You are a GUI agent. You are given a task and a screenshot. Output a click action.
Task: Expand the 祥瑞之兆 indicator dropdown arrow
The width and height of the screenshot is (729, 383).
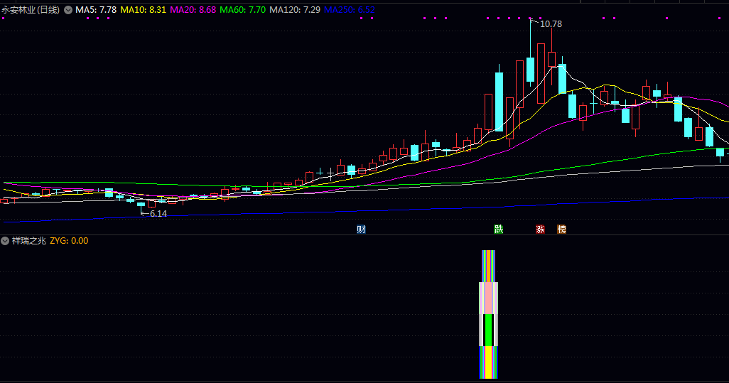click(x=6, y=241)
